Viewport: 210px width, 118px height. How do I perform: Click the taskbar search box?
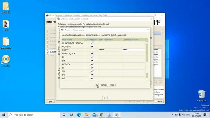pyautogui.click(x=34, y=115)
